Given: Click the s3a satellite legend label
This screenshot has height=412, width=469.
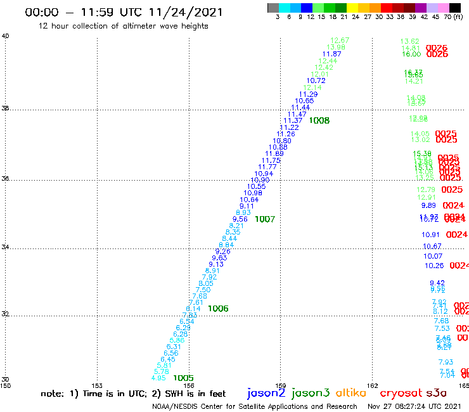Looking at the screenshot, I should click(436, 393).
